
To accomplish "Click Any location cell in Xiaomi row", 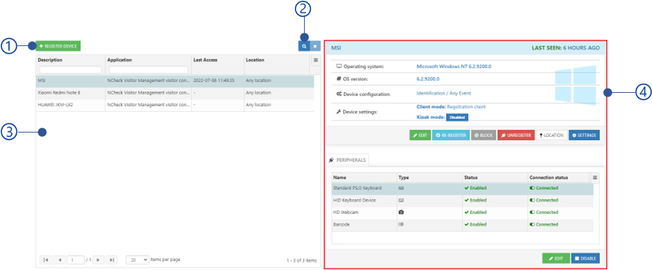I will [x=258, y=93].
